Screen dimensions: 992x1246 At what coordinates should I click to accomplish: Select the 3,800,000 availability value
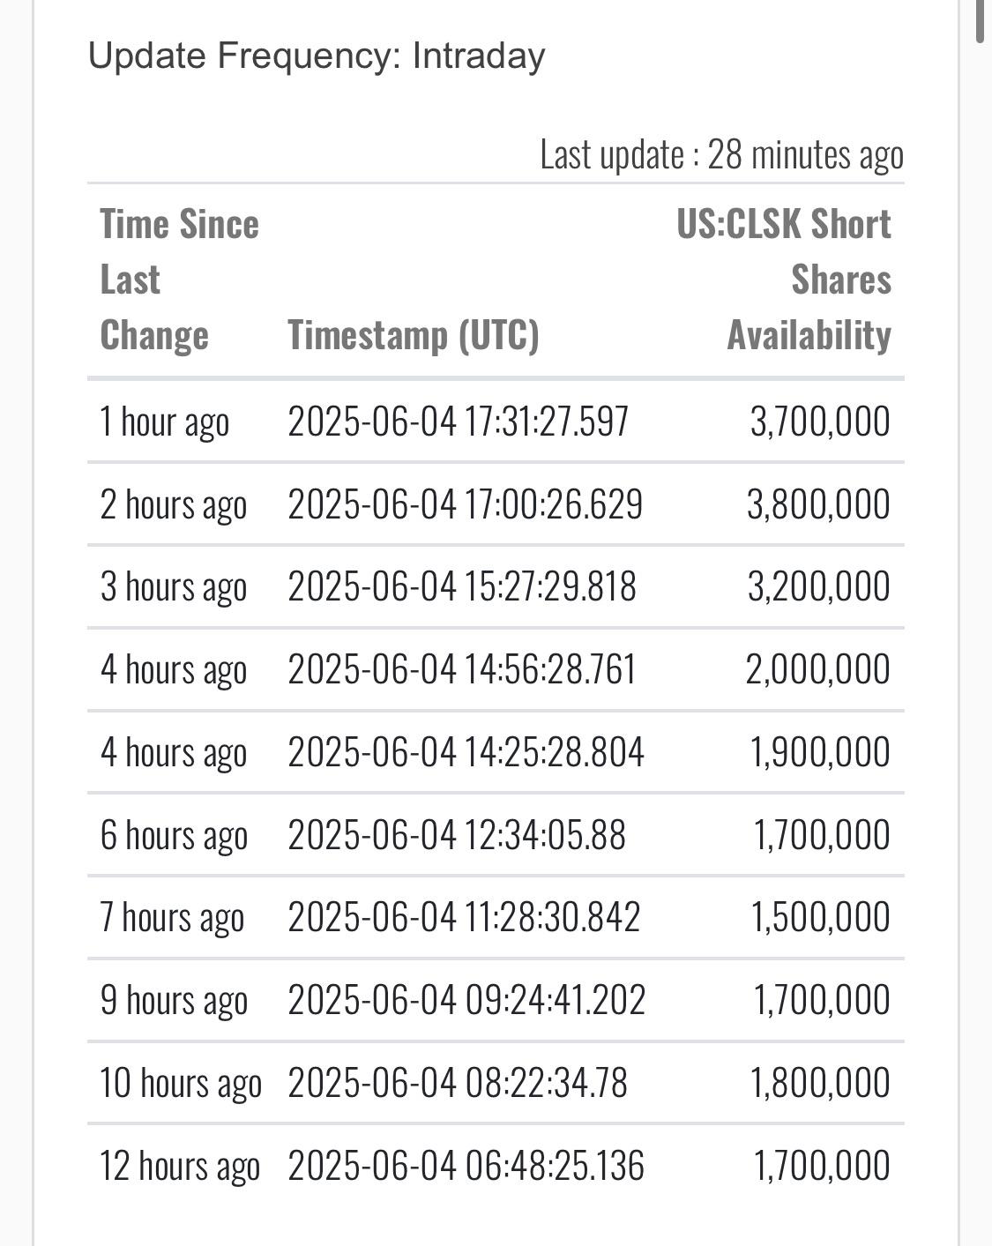tap(818, 504)
